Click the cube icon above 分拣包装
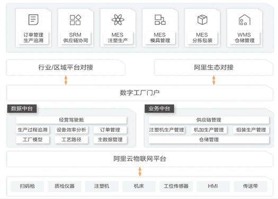The image size is (278, 199). pyautogui.click(x=202, y=20)
